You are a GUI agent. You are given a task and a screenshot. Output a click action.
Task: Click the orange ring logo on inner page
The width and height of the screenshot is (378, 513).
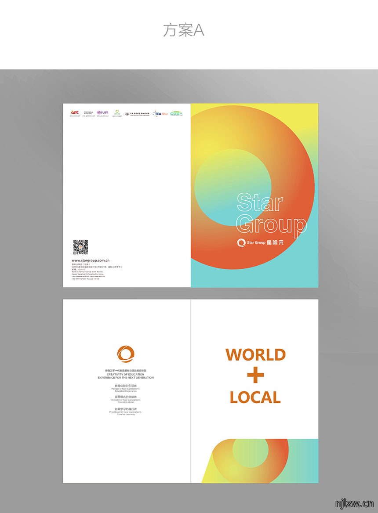coord(126,354)
